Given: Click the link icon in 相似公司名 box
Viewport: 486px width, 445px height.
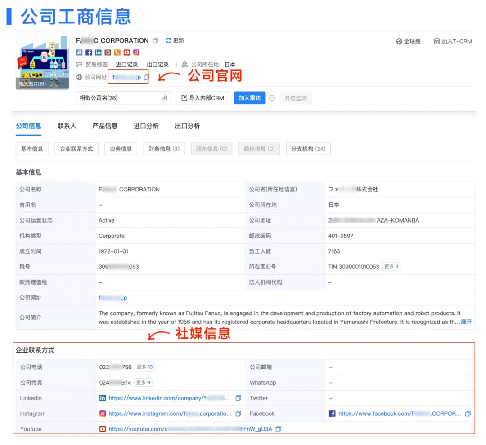Looking at the screenshot, I should (165, 98).
